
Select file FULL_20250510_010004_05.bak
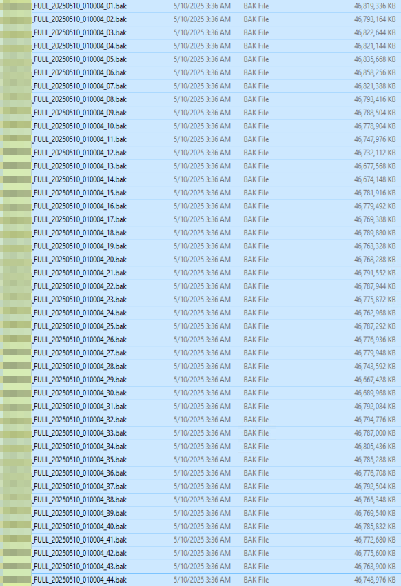(80, 59)
